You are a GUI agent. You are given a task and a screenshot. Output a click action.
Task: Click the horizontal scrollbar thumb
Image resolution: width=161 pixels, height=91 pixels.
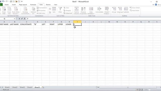128,87
